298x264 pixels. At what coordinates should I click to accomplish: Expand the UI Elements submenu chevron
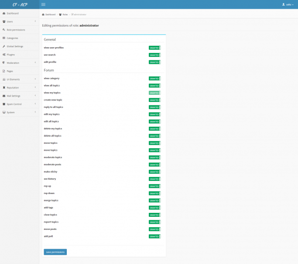pos(35,79)
